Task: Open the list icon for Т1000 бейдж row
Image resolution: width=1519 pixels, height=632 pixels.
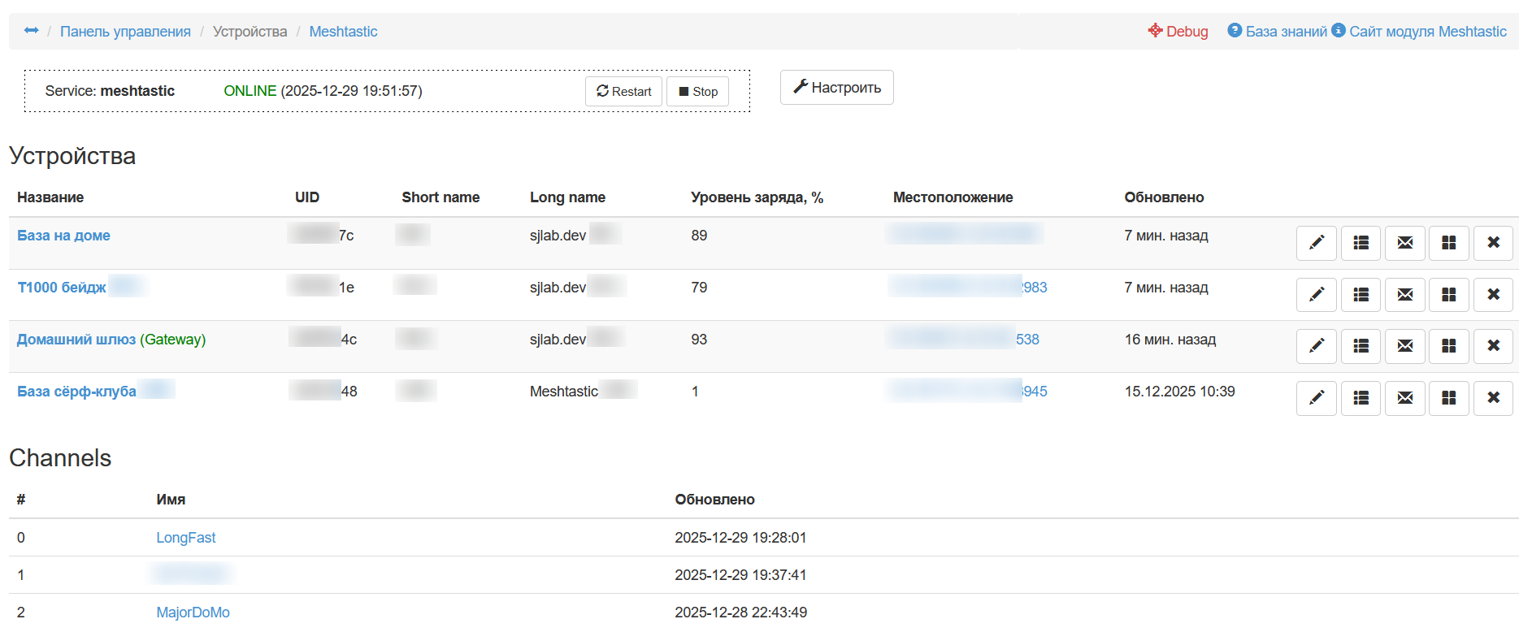Action: pyautogui.click(x=1361, y=295)
